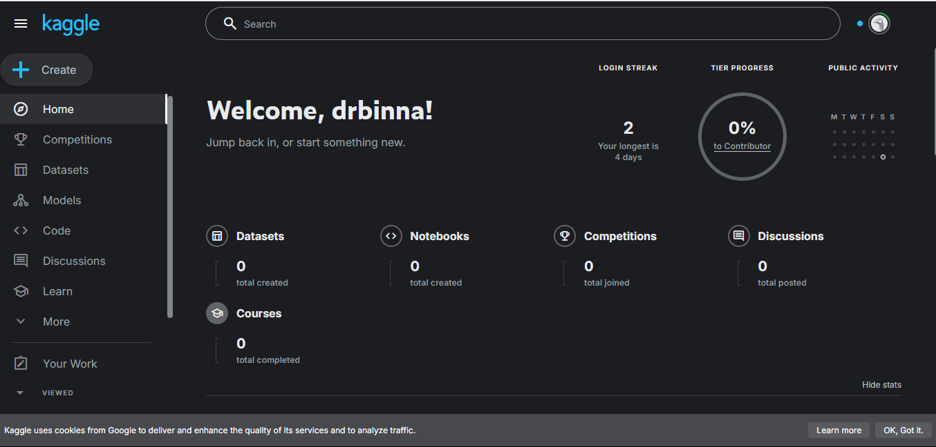Click the 'to Contributor' link

[x=742, y=146]
